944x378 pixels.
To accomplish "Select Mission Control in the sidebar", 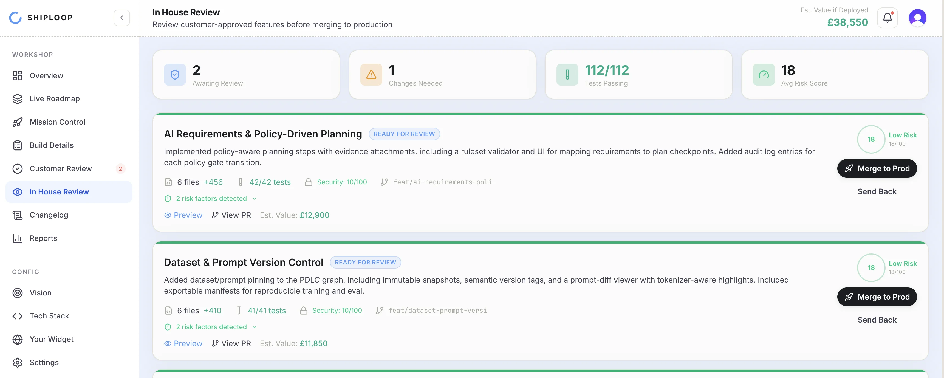I will click(57, 122).
